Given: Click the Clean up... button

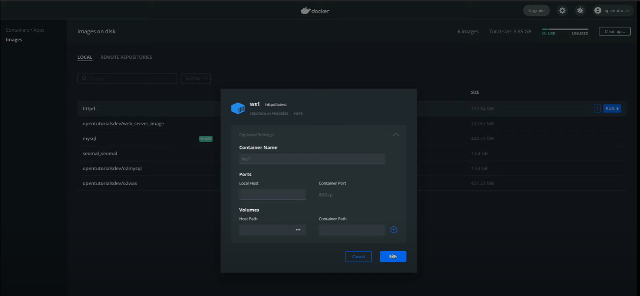Looking at the screenshot, I should 615,31.
